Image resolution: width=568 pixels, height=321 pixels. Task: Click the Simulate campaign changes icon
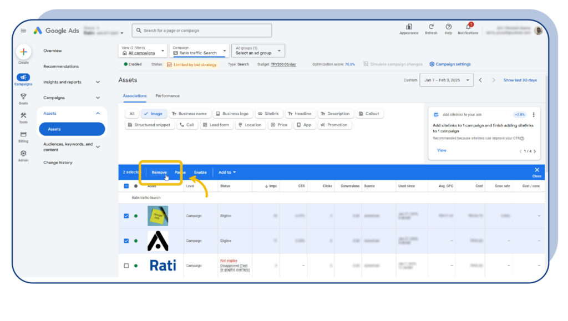pos(366,64)
